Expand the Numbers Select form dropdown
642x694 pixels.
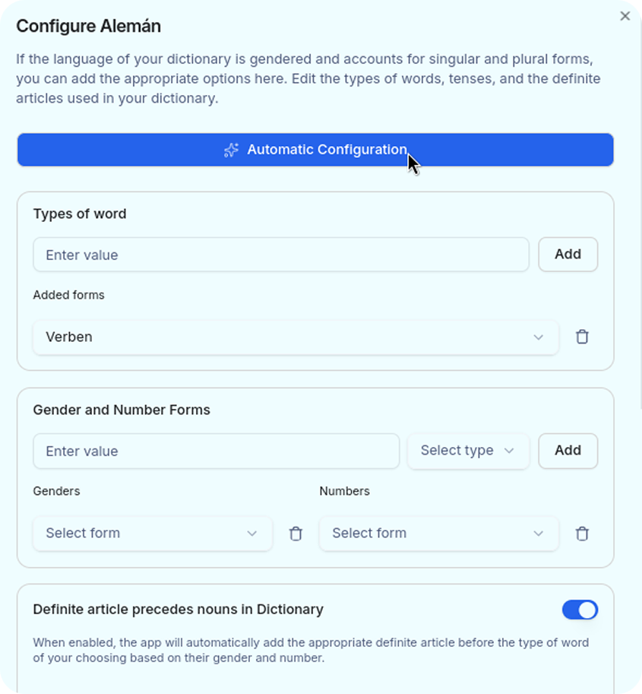tap(438, 534)
